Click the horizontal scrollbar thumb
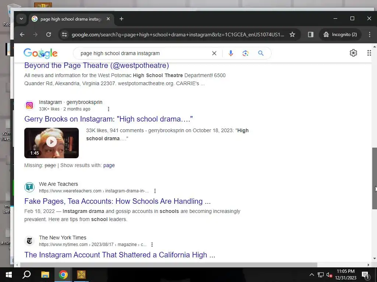 tap(168, 265)
